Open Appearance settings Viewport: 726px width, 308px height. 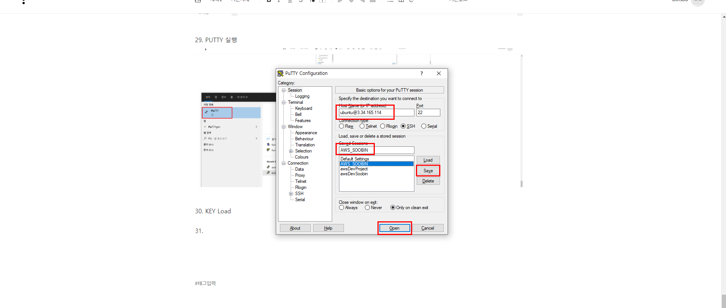(306, 133)
